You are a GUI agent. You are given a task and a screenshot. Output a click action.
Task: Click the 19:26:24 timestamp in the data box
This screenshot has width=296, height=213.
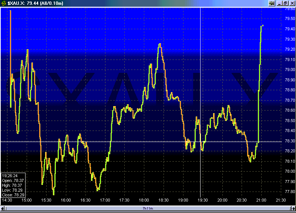coord(10,176)
